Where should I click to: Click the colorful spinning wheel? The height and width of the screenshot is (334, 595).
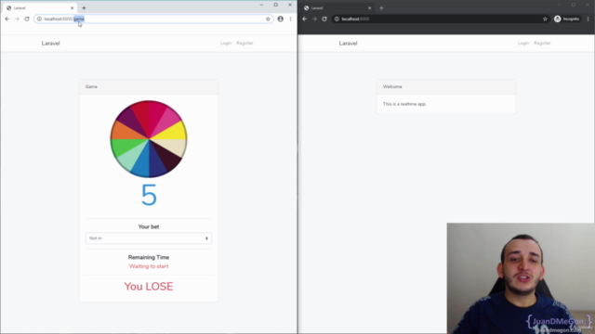click(149, 139)
